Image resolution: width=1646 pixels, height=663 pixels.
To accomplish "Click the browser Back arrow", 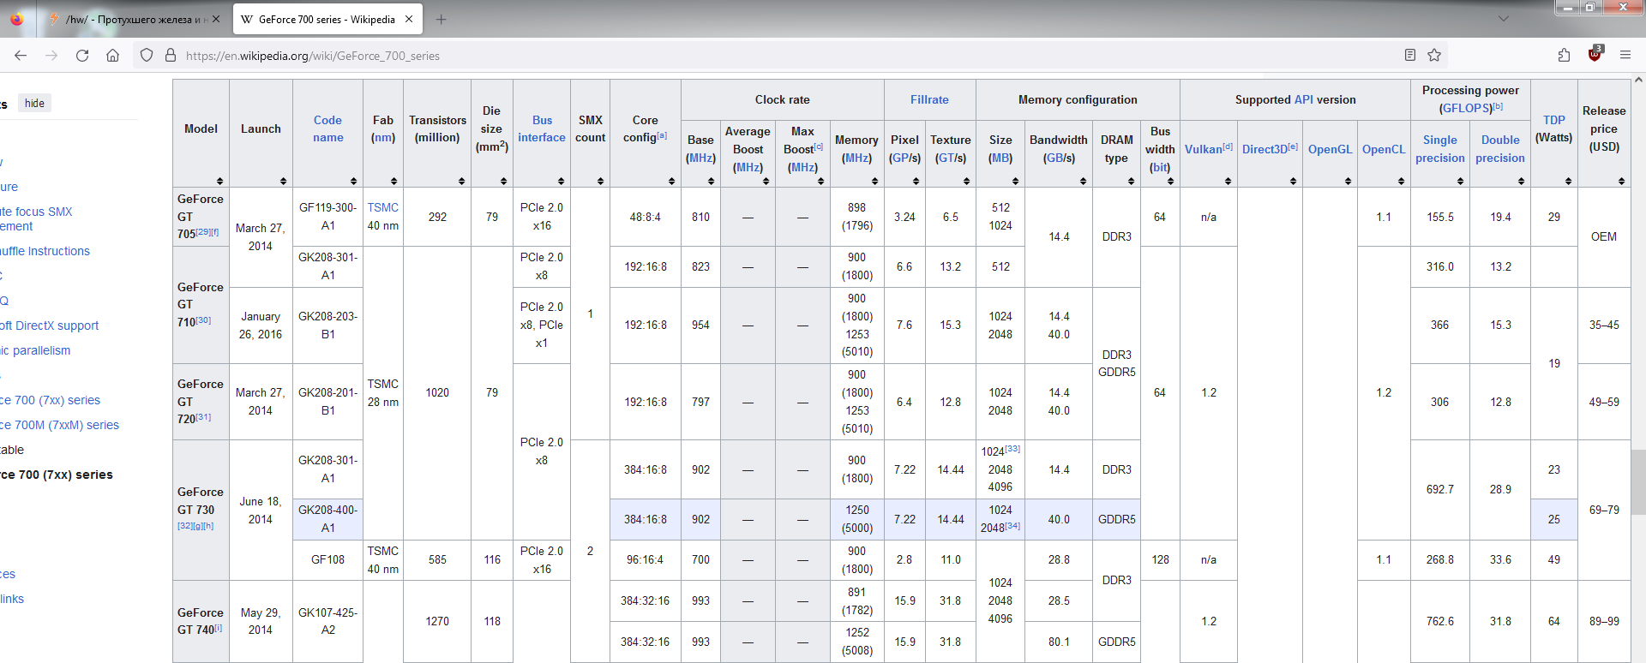I will (21, 56).
